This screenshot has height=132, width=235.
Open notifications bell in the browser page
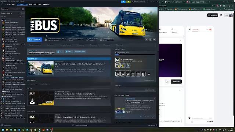coord(221,15)
